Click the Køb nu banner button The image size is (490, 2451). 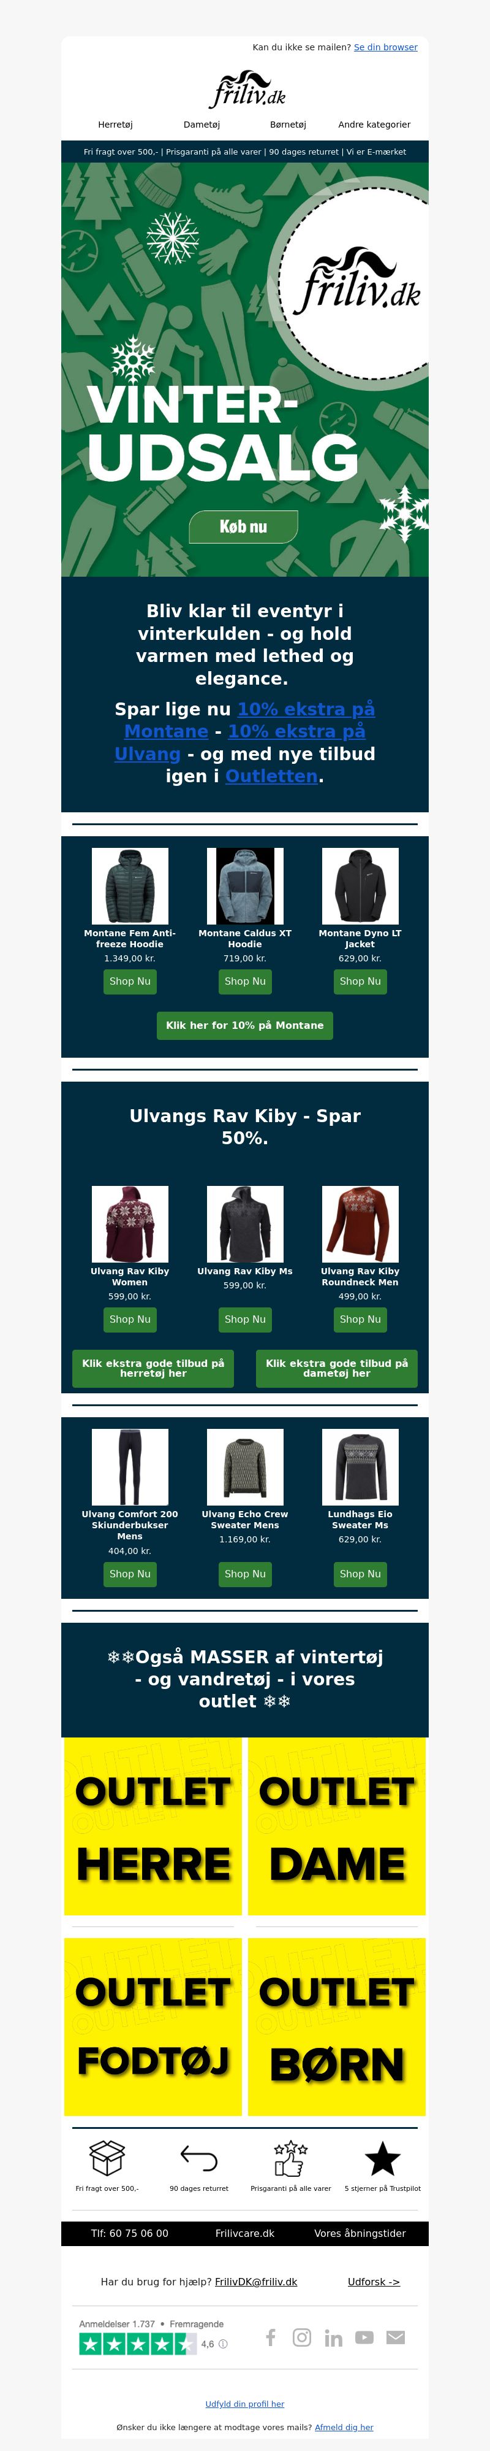pos(244,526)
